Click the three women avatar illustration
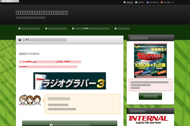Viewport: 190px width, 126px height. tap(30, 100)
